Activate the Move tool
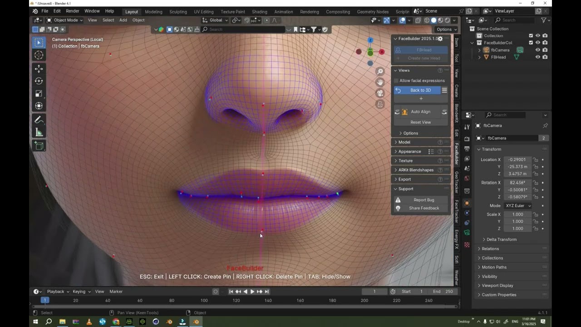 [x=39, y=69]
